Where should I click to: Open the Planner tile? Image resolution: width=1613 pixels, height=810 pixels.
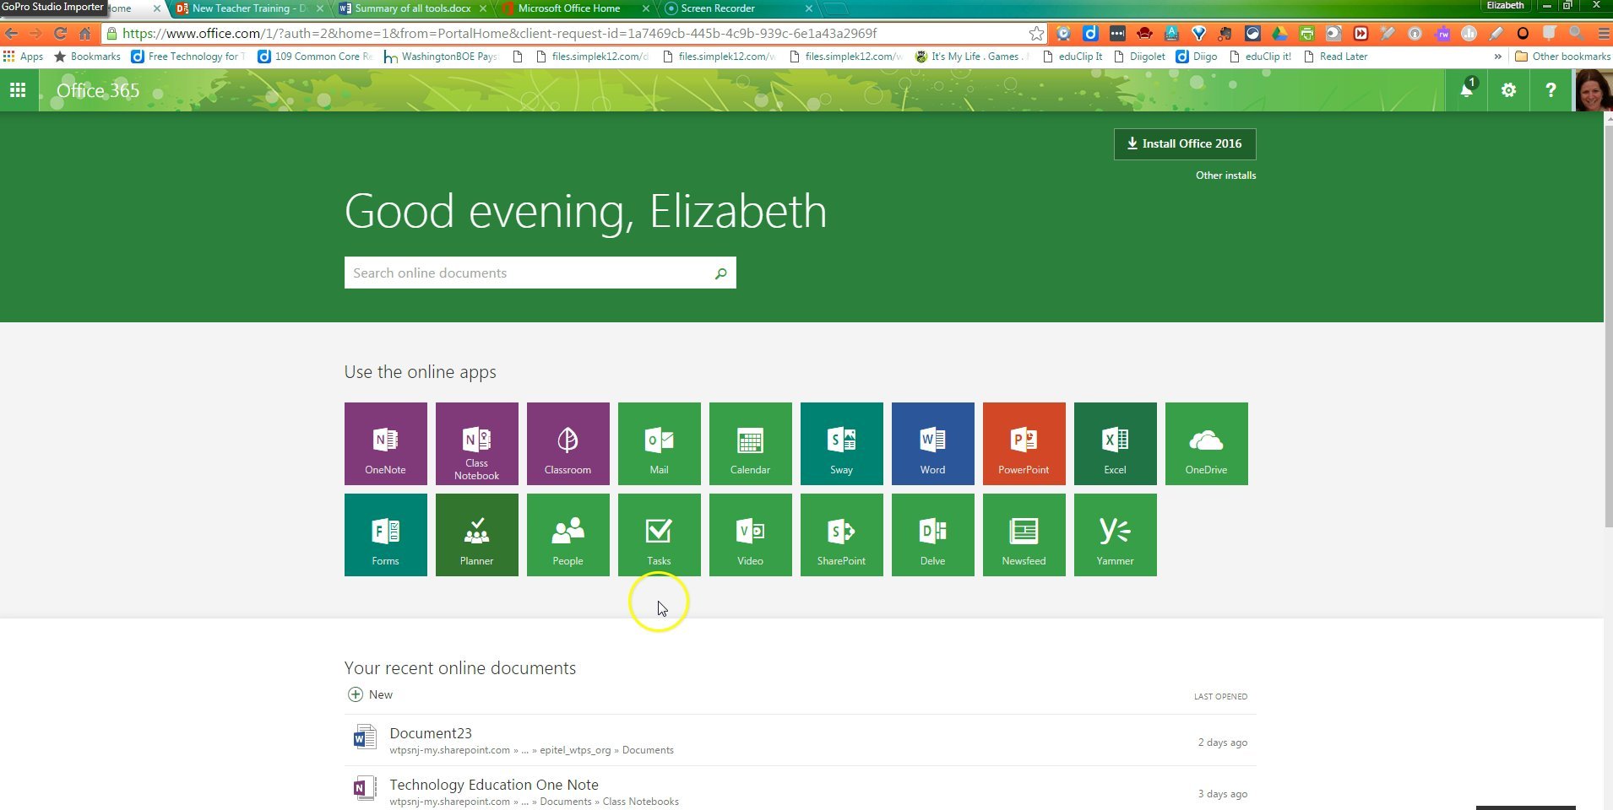476,534
